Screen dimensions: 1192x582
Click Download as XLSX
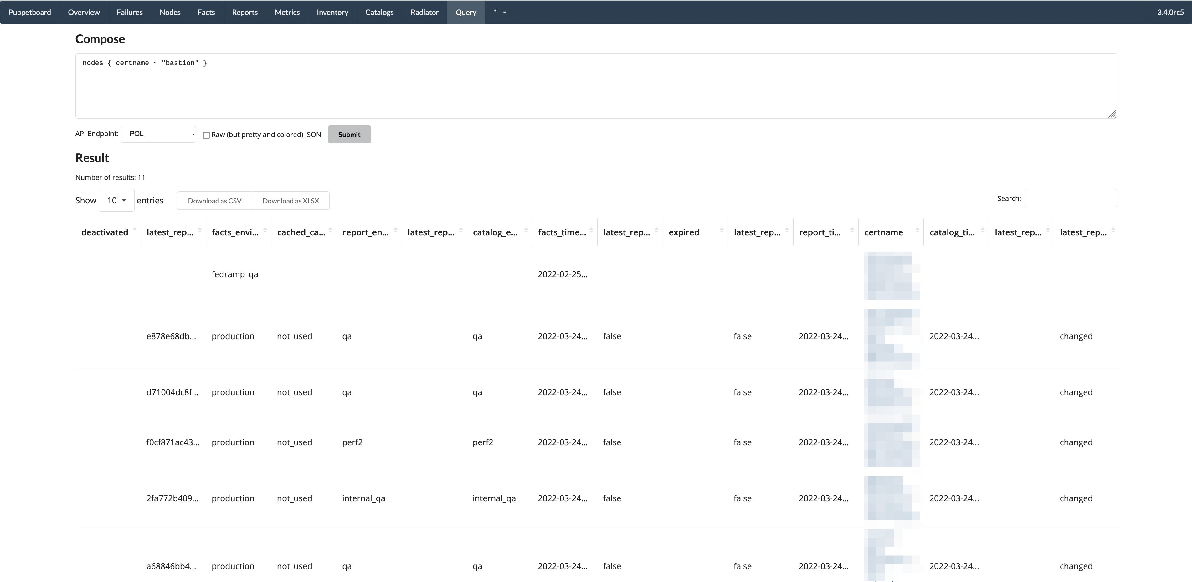(290, 201)
